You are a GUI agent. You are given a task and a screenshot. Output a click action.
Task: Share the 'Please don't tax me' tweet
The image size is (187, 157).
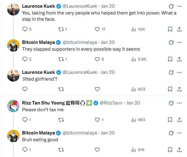[179, 120]
